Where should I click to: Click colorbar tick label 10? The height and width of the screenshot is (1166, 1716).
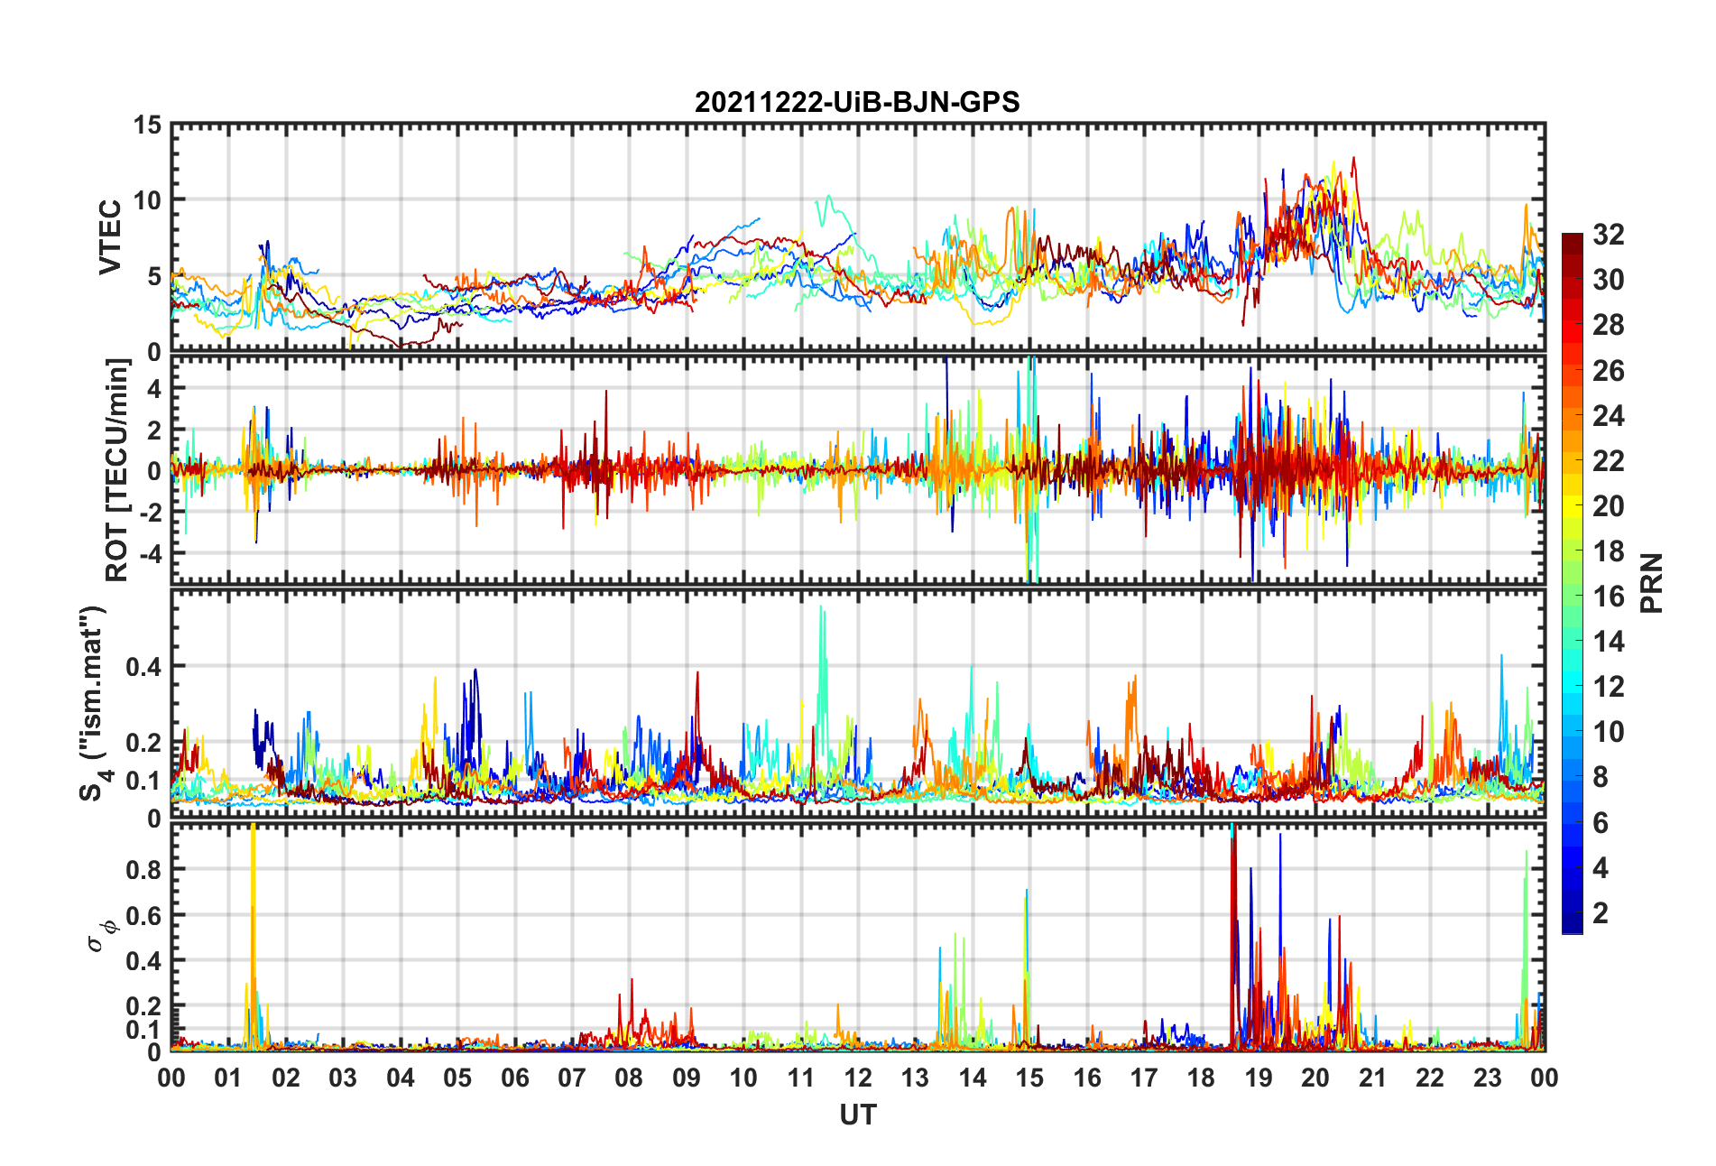click(1609, 732)
